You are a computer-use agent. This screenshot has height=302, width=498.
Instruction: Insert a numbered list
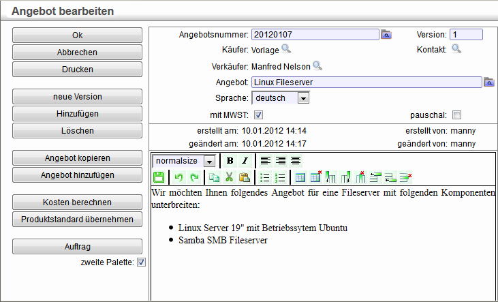pos(279,177)
